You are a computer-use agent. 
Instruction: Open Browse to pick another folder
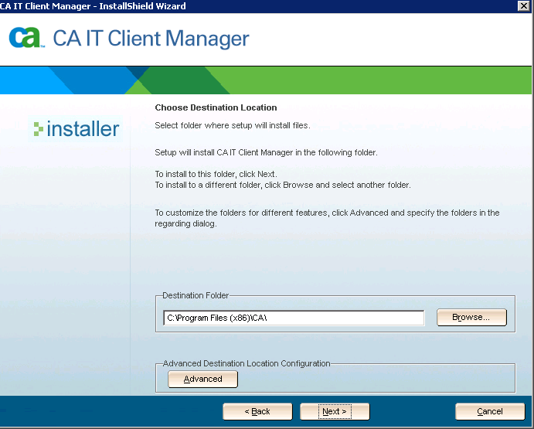[471, 317]
